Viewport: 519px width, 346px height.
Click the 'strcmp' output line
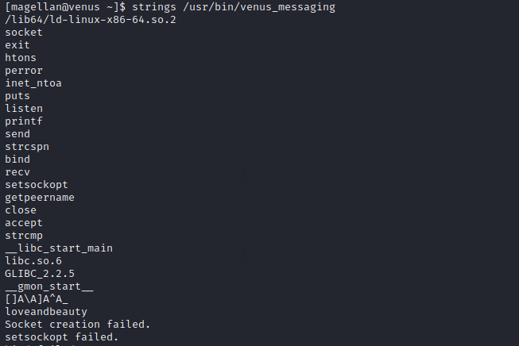pyautogui.click(x=24, y=236)
